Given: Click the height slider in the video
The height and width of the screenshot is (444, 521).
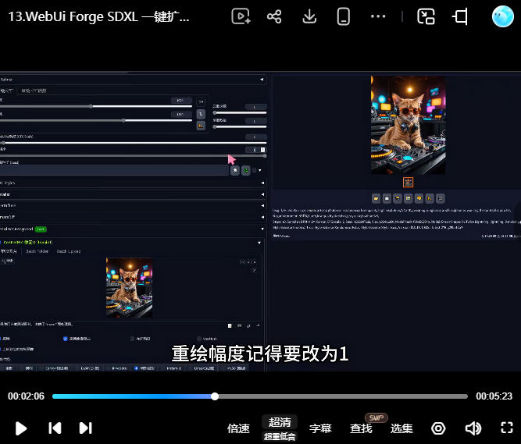Looking at the screenshot, I should tap(96, 120).
